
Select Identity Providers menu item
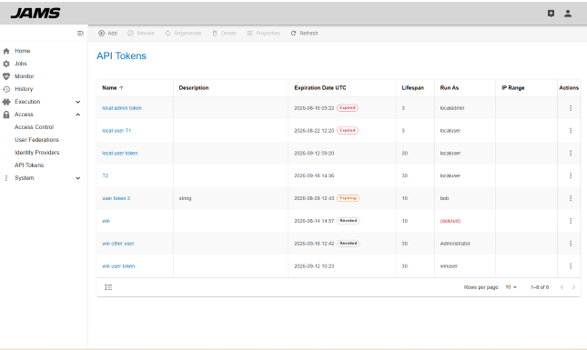[36, 153]
